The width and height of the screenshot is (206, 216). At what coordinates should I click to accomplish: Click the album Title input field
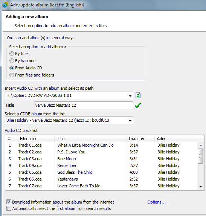[84, 106]
